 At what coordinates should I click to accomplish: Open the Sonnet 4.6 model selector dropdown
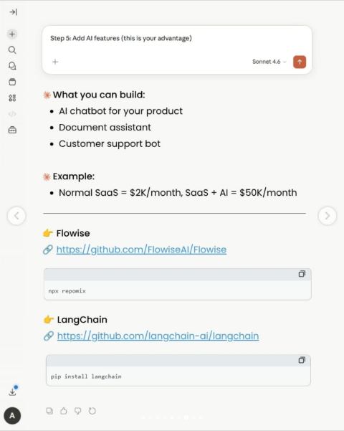(x=269, y=62)
